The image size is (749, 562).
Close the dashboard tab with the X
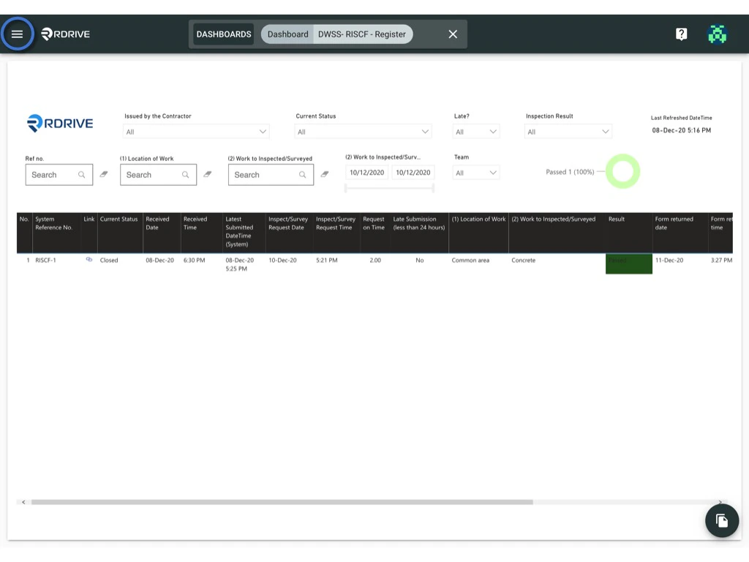tap(452, 34)
